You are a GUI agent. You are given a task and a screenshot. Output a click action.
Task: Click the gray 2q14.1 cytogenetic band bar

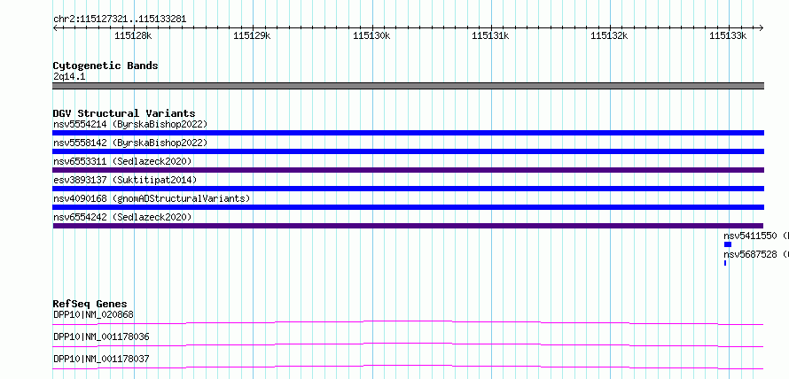408,86
